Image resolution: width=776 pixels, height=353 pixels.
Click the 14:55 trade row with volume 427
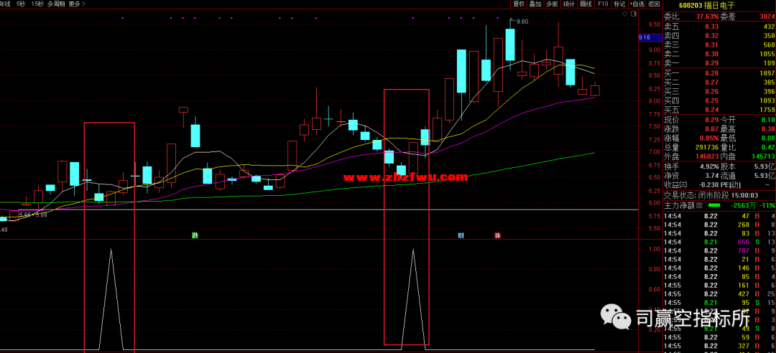(719, 293)
